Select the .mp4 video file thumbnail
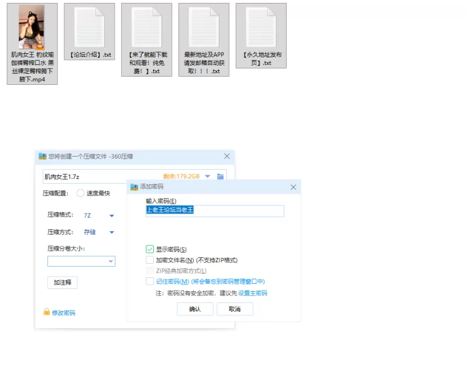 pyautogui.click(x=32, y=27)
